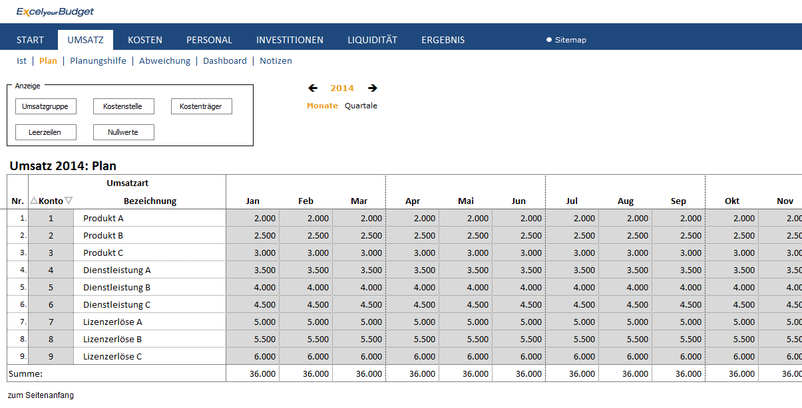Open the KOSTEN tab

coord(145,40)
